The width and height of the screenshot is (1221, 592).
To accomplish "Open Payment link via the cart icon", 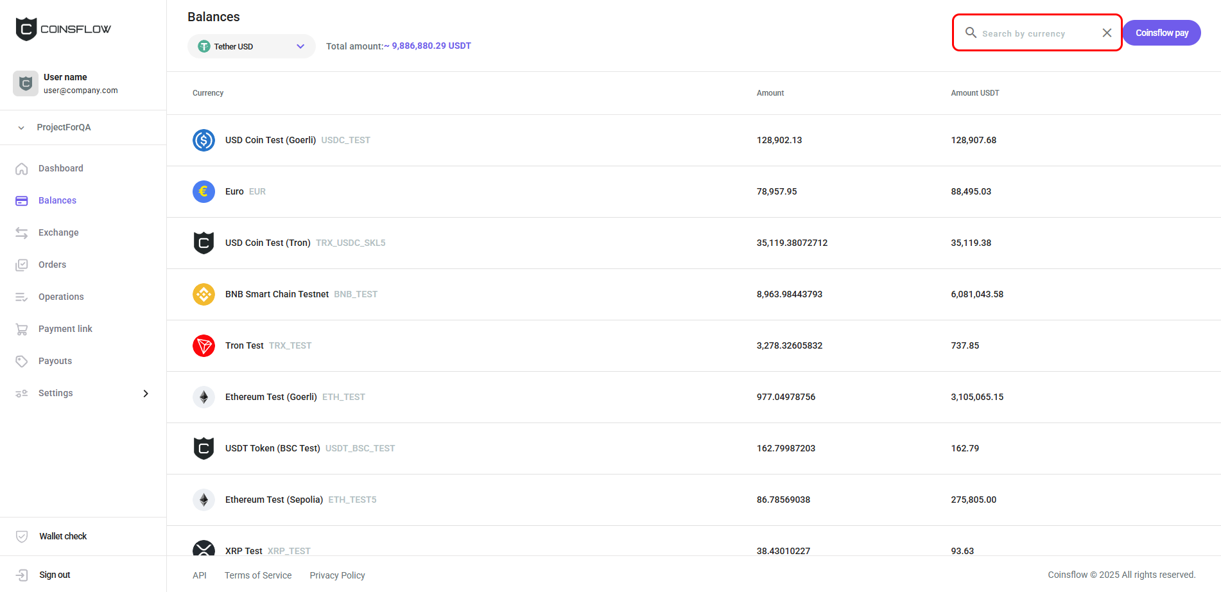I will click(x=22, y=329).
